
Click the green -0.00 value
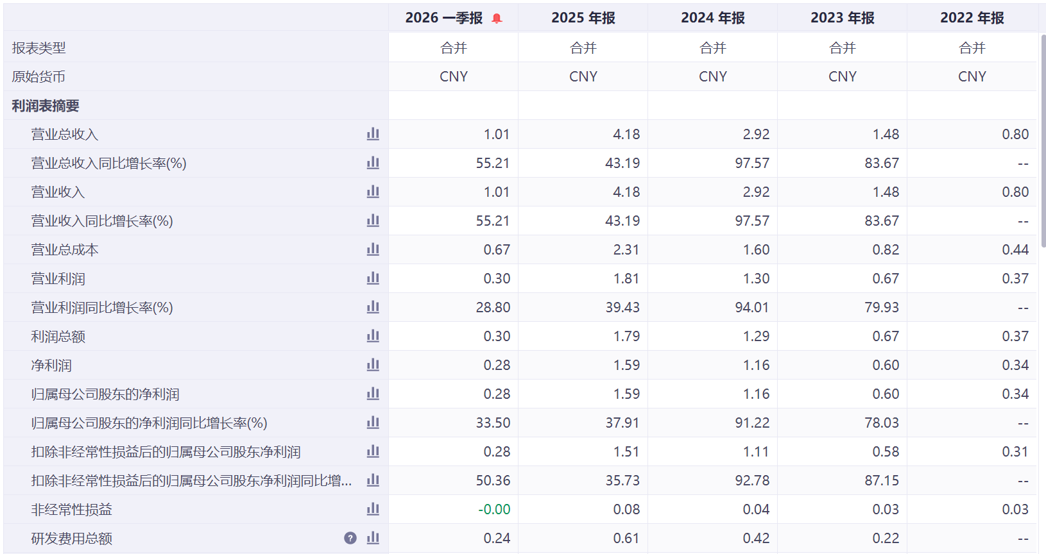pyautogui.click(x=494, y=510)
